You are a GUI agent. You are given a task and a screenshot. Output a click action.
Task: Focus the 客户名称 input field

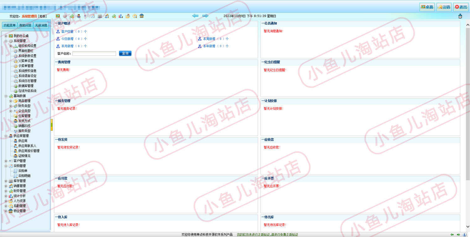(94, 54)
